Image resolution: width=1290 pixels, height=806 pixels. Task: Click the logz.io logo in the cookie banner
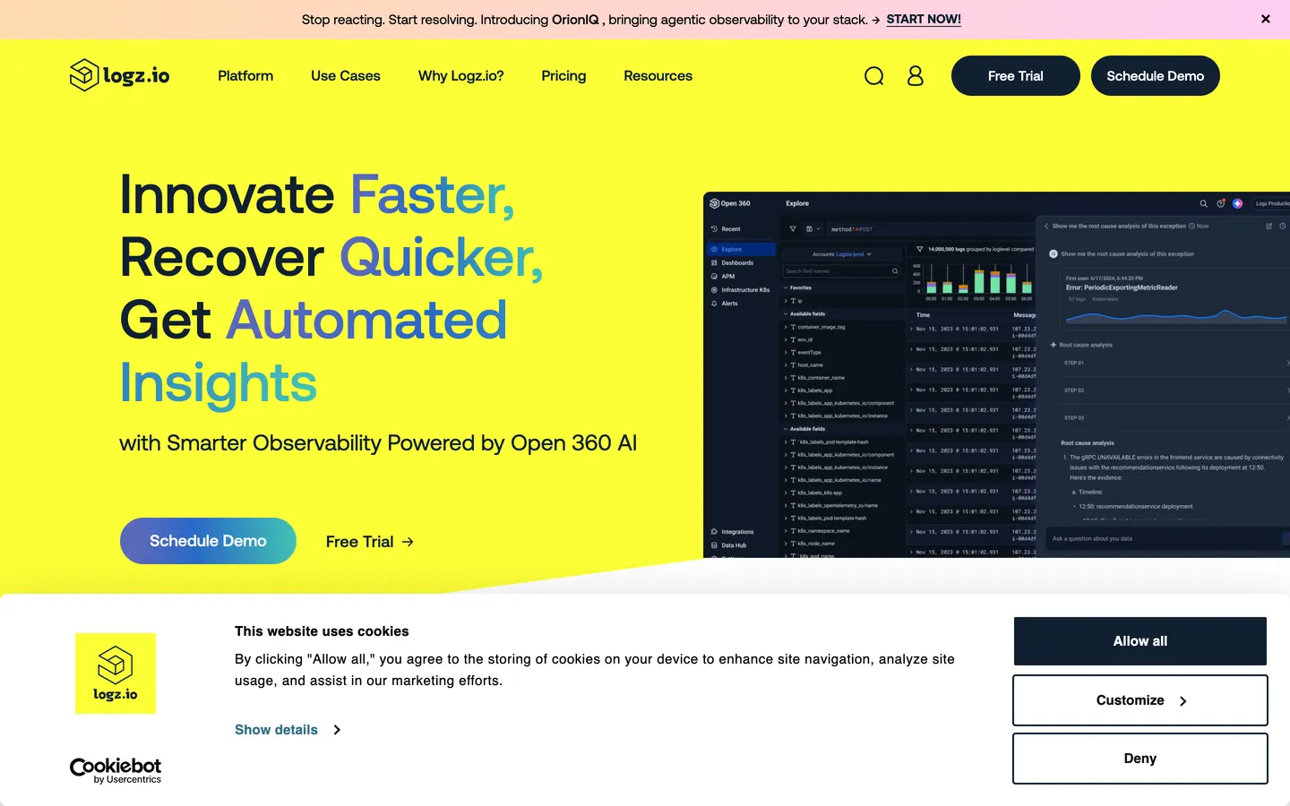click(116, 673)
